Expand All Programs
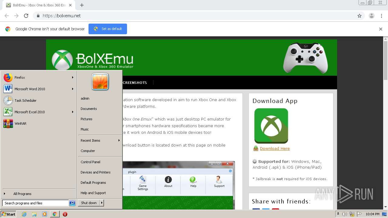The image size is (388, 218). [x=38, y=194]
